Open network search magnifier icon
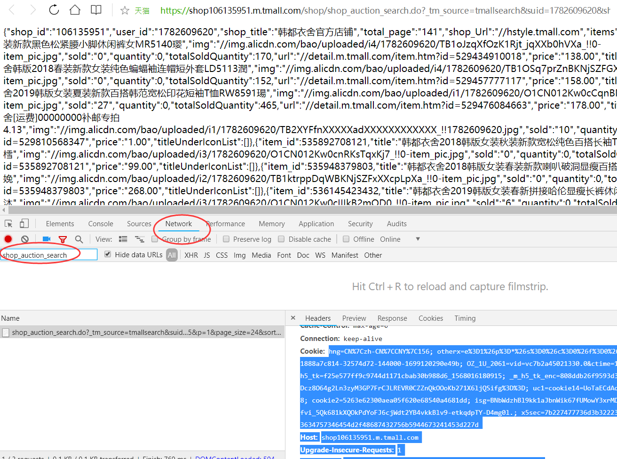617x459 pixels. point(79,239)
